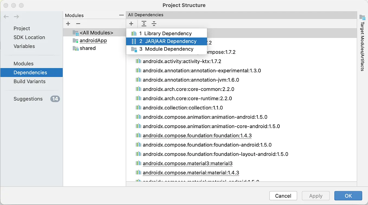
Task: Confirm changes with the OK button
Action: [x=348, y=196]
